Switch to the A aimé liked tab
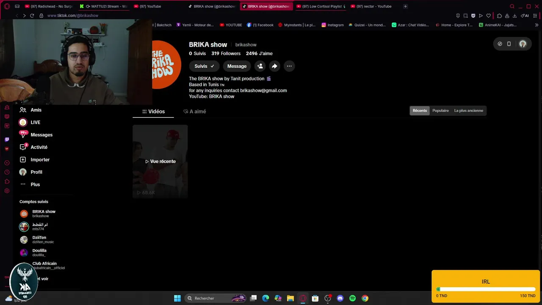The image size is (542, 305). pyautogui.click(x=195, y=111)
